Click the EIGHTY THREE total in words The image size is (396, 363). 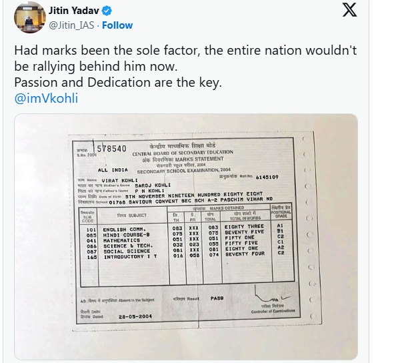tap(244, 226)
